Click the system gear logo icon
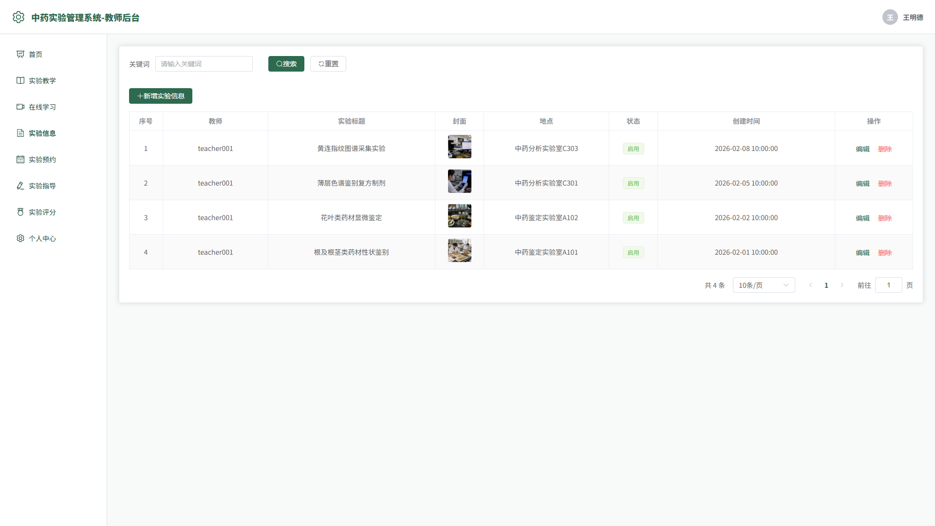The width and height of the screenshot is (935, 526). point(19,17)
